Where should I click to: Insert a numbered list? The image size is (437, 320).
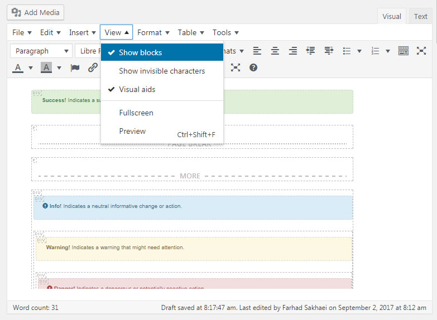pos(376,51)
